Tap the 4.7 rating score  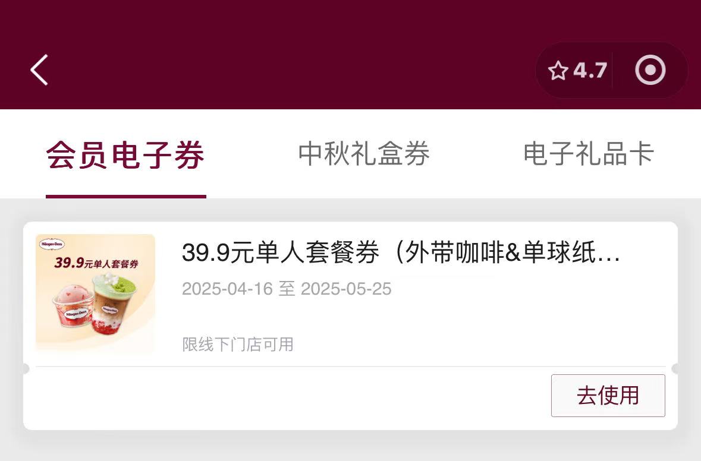coord(590,71)
